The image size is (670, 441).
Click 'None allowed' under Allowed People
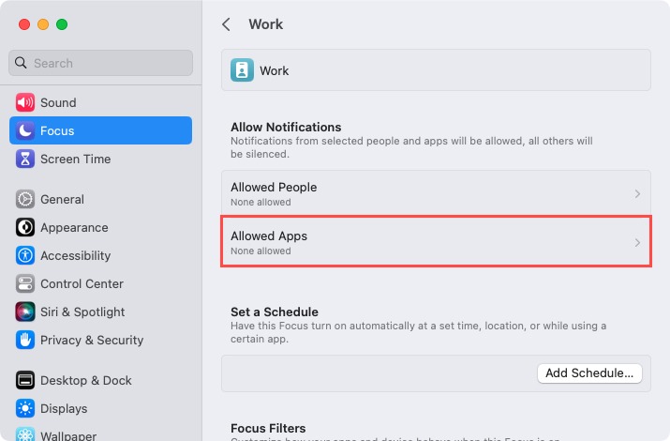pos(261,203)
